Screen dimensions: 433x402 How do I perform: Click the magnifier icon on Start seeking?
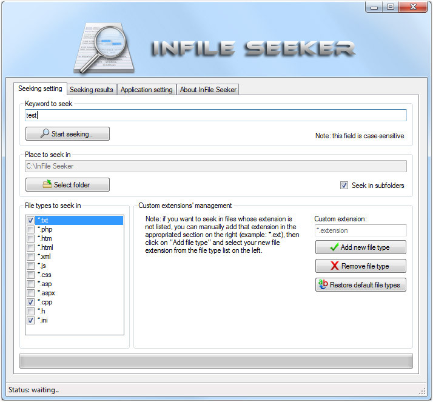(x=44, y=133)
